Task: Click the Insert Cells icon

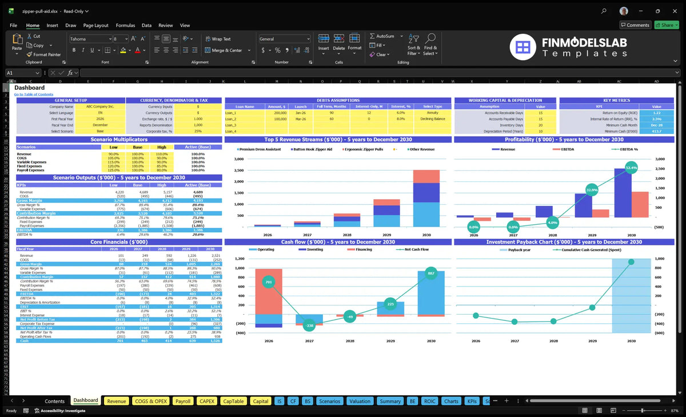Action: tap(324, 38)
